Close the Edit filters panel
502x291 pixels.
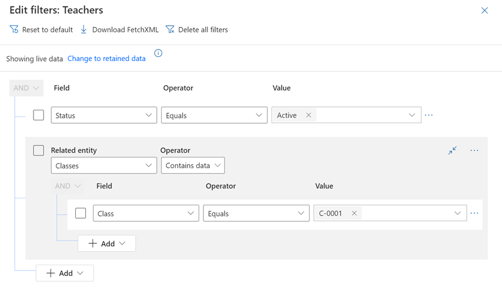484,11
